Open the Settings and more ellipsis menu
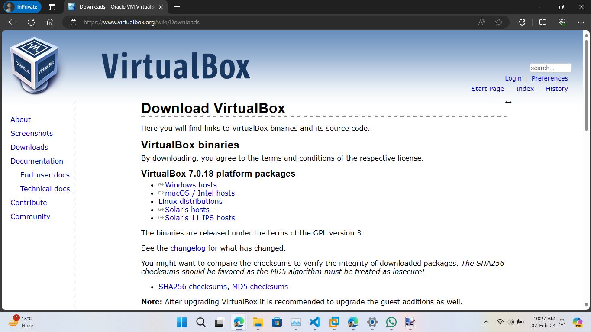 (x=581, y=22)
